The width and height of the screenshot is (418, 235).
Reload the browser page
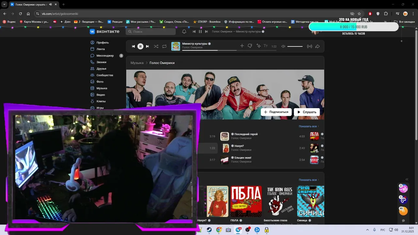coord(20,14)
